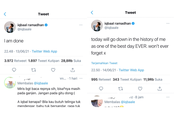
Task: View the 3.972 Retweet list
Action: [x=15, y=61]
